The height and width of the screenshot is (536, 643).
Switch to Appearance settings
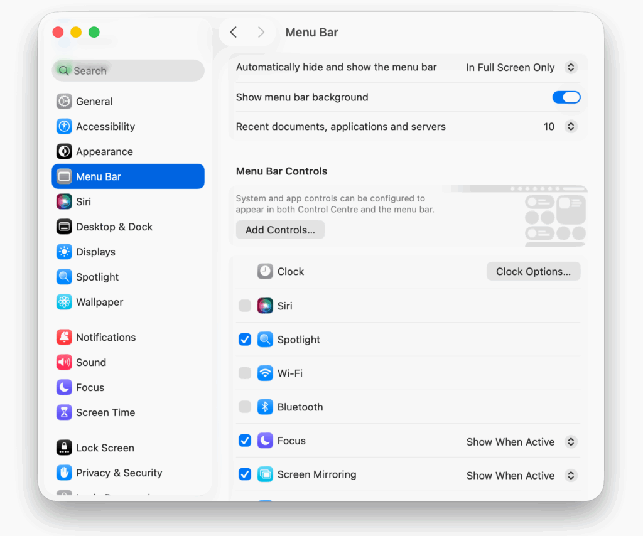point(128,151)
